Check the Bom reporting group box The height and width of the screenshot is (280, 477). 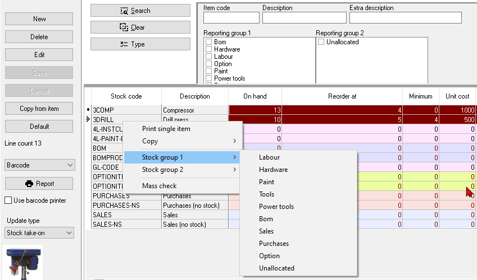pos(208,42)
